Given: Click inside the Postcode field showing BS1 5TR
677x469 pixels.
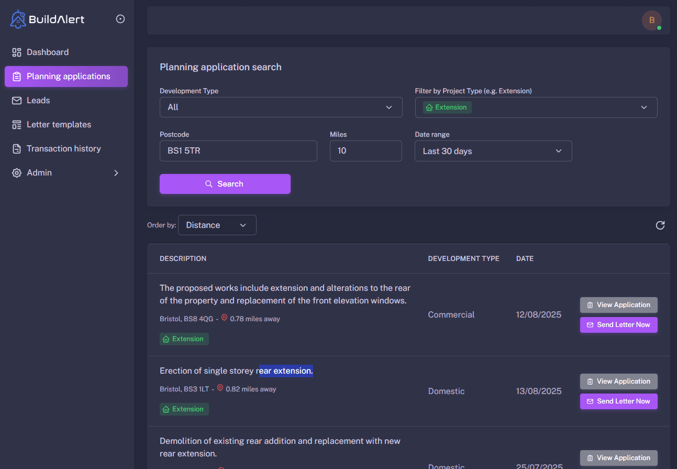Looking at the screenshot, I should [x=238, y=151].
